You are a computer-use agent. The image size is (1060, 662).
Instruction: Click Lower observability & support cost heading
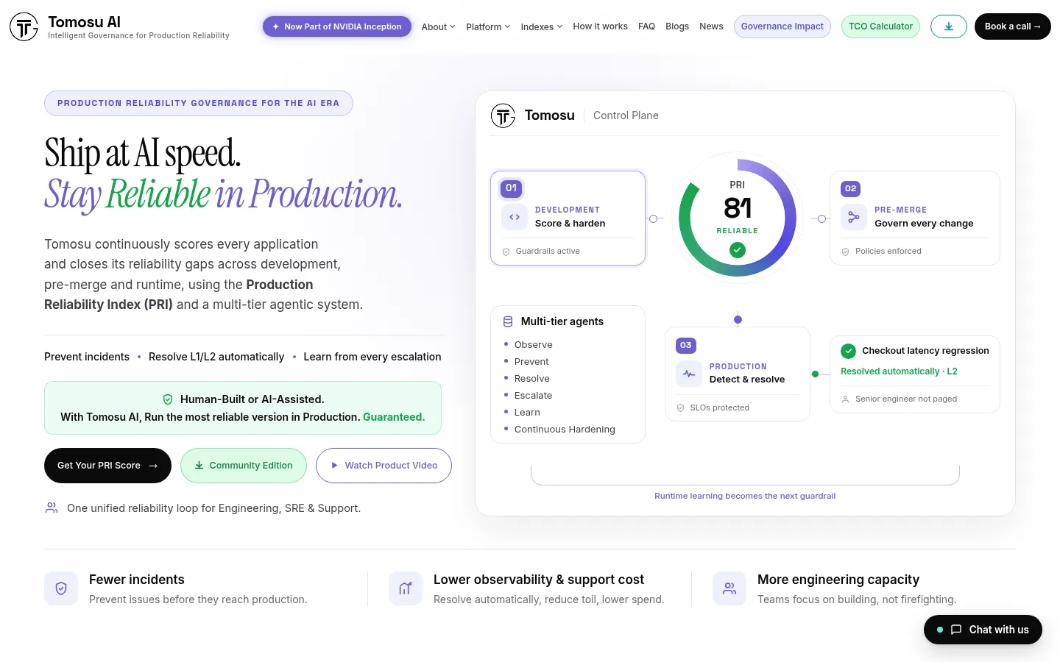(539, 580)
